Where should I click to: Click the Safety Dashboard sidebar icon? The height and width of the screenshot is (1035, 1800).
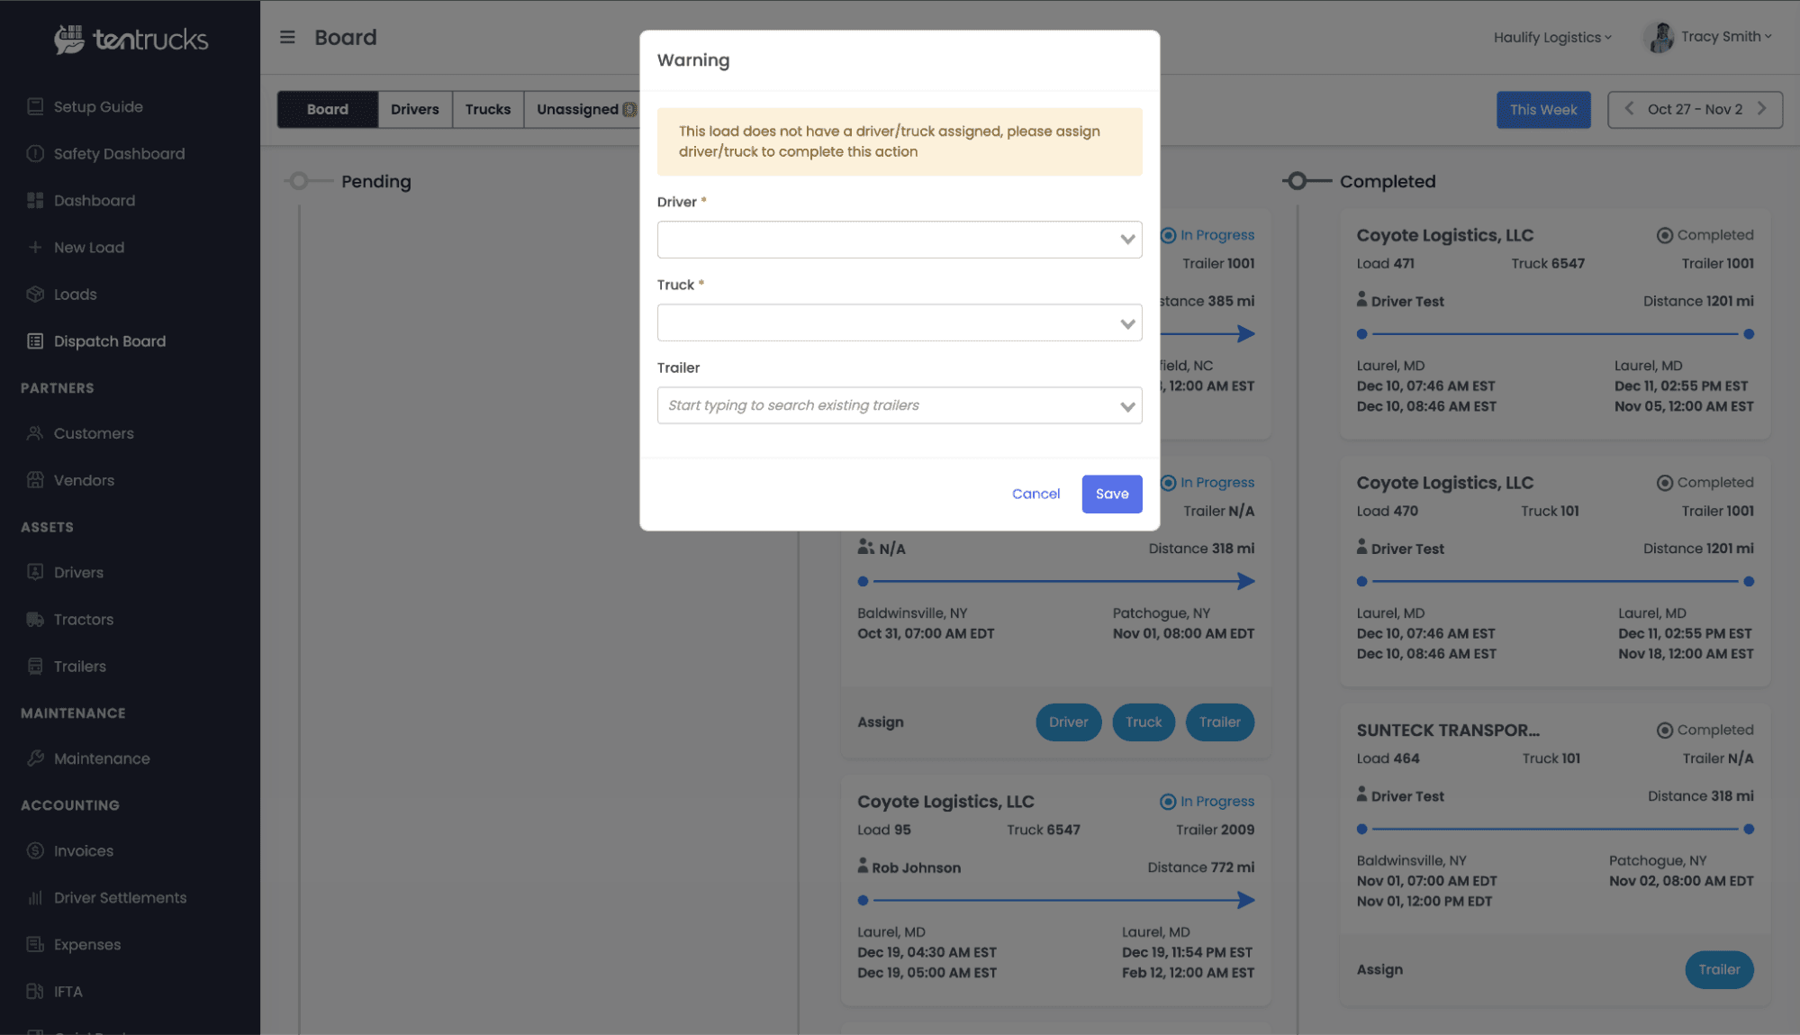[35, 153]
